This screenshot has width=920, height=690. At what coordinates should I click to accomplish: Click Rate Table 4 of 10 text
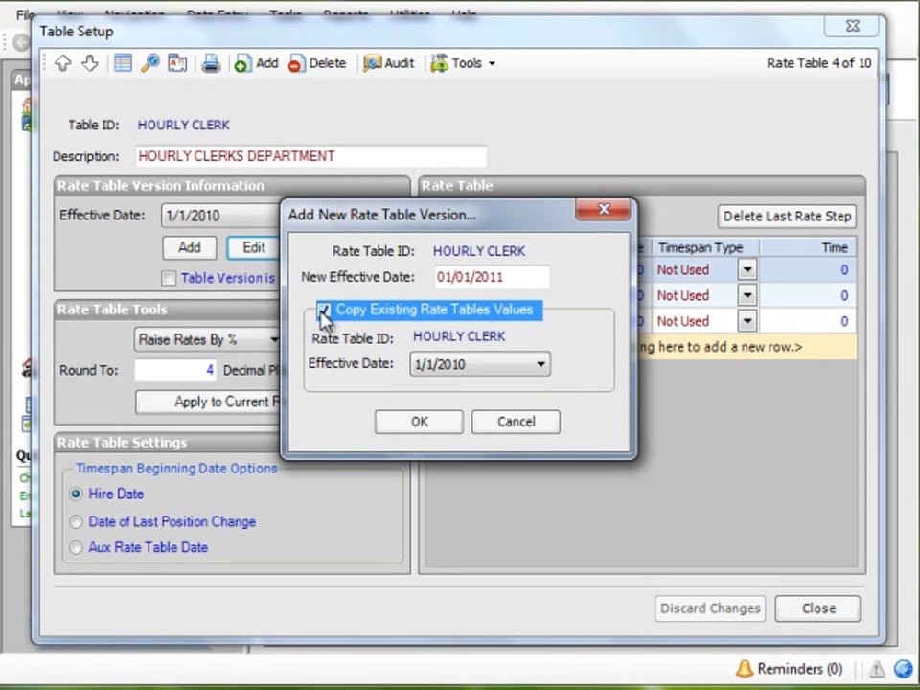click(818, 63)
